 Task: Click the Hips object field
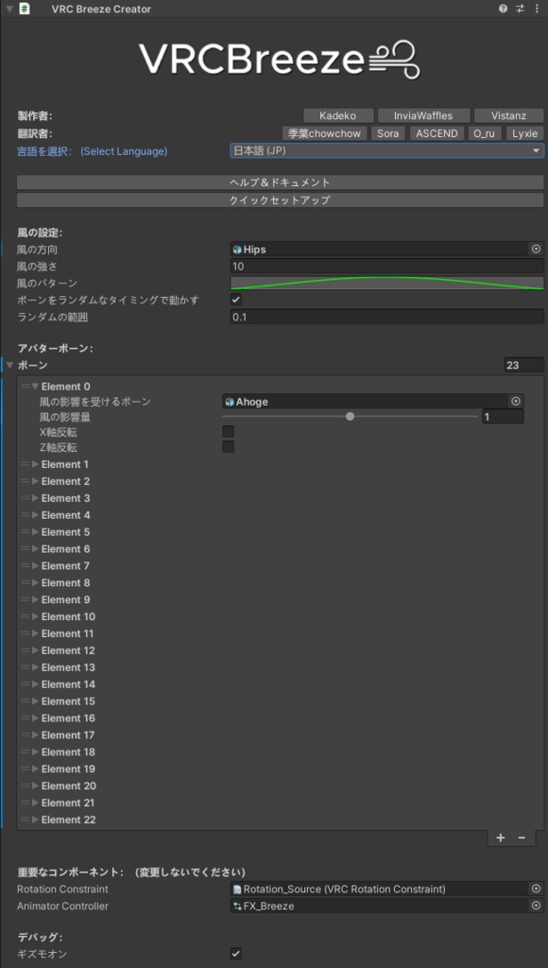[x=387, y=249]
